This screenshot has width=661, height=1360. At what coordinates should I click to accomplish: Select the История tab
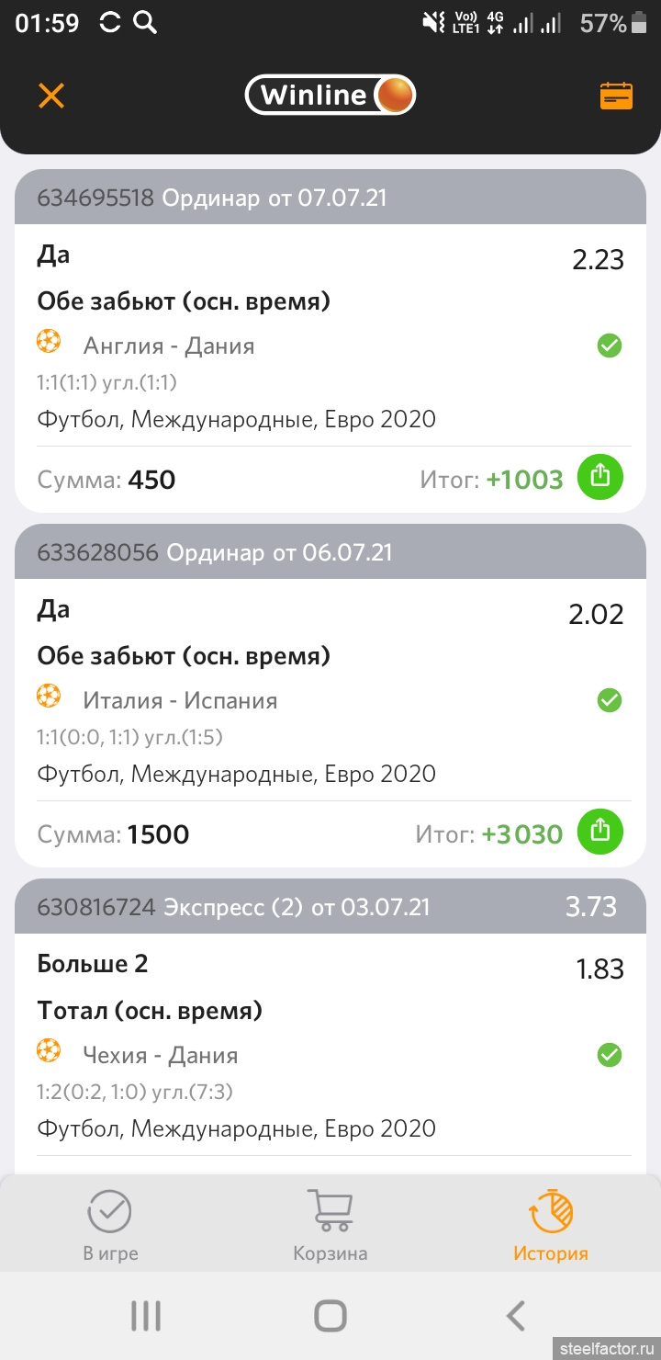click(551, 1225)
